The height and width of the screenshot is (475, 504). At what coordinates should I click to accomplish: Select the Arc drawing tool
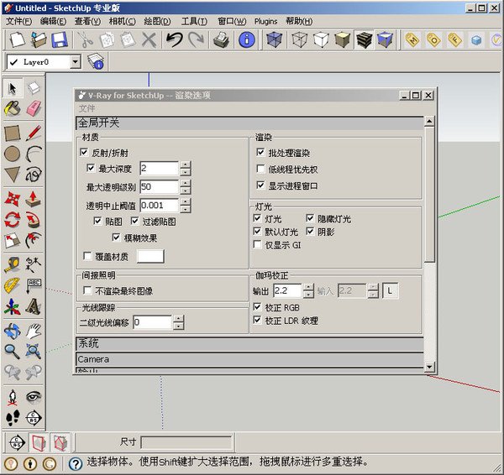pos(34,154)
